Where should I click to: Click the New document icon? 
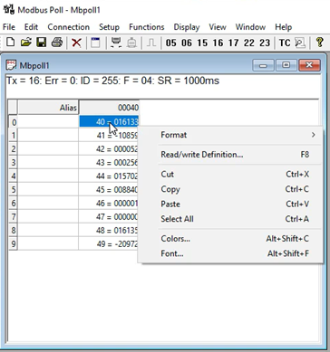click(x=11, y=43)
